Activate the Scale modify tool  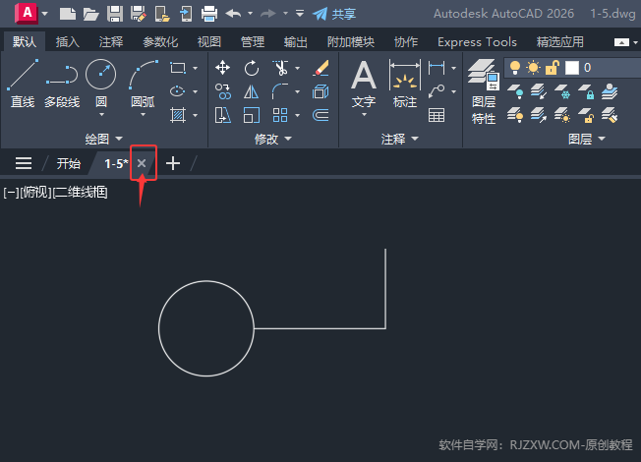[x=252, y=115]
